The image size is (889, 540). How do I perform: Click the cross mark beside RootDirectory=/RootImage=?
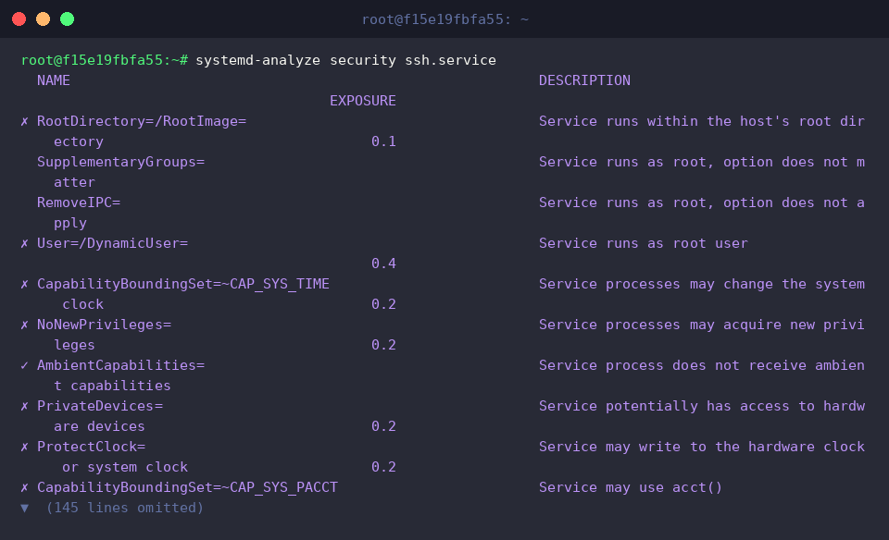tap(24, 121)
